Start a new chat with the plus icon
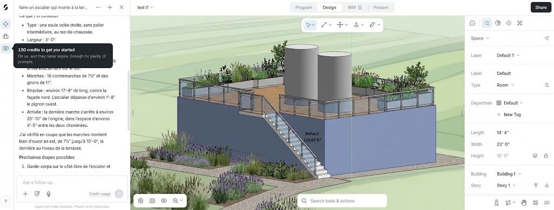 (x=110, y=7)
